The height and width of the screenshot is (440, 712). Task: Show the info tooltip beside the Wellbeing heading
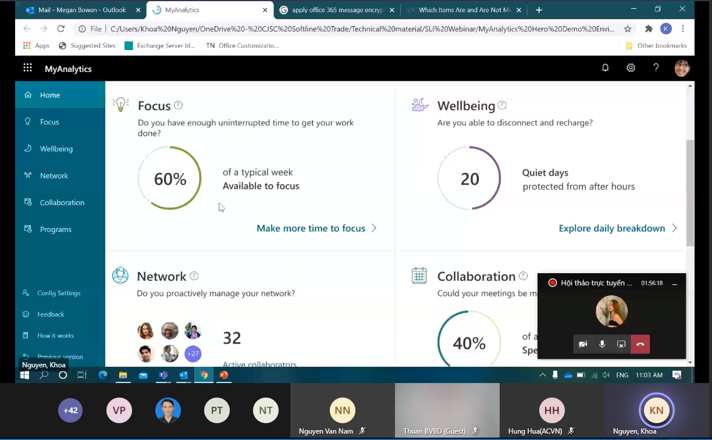(x=502, y=105)
